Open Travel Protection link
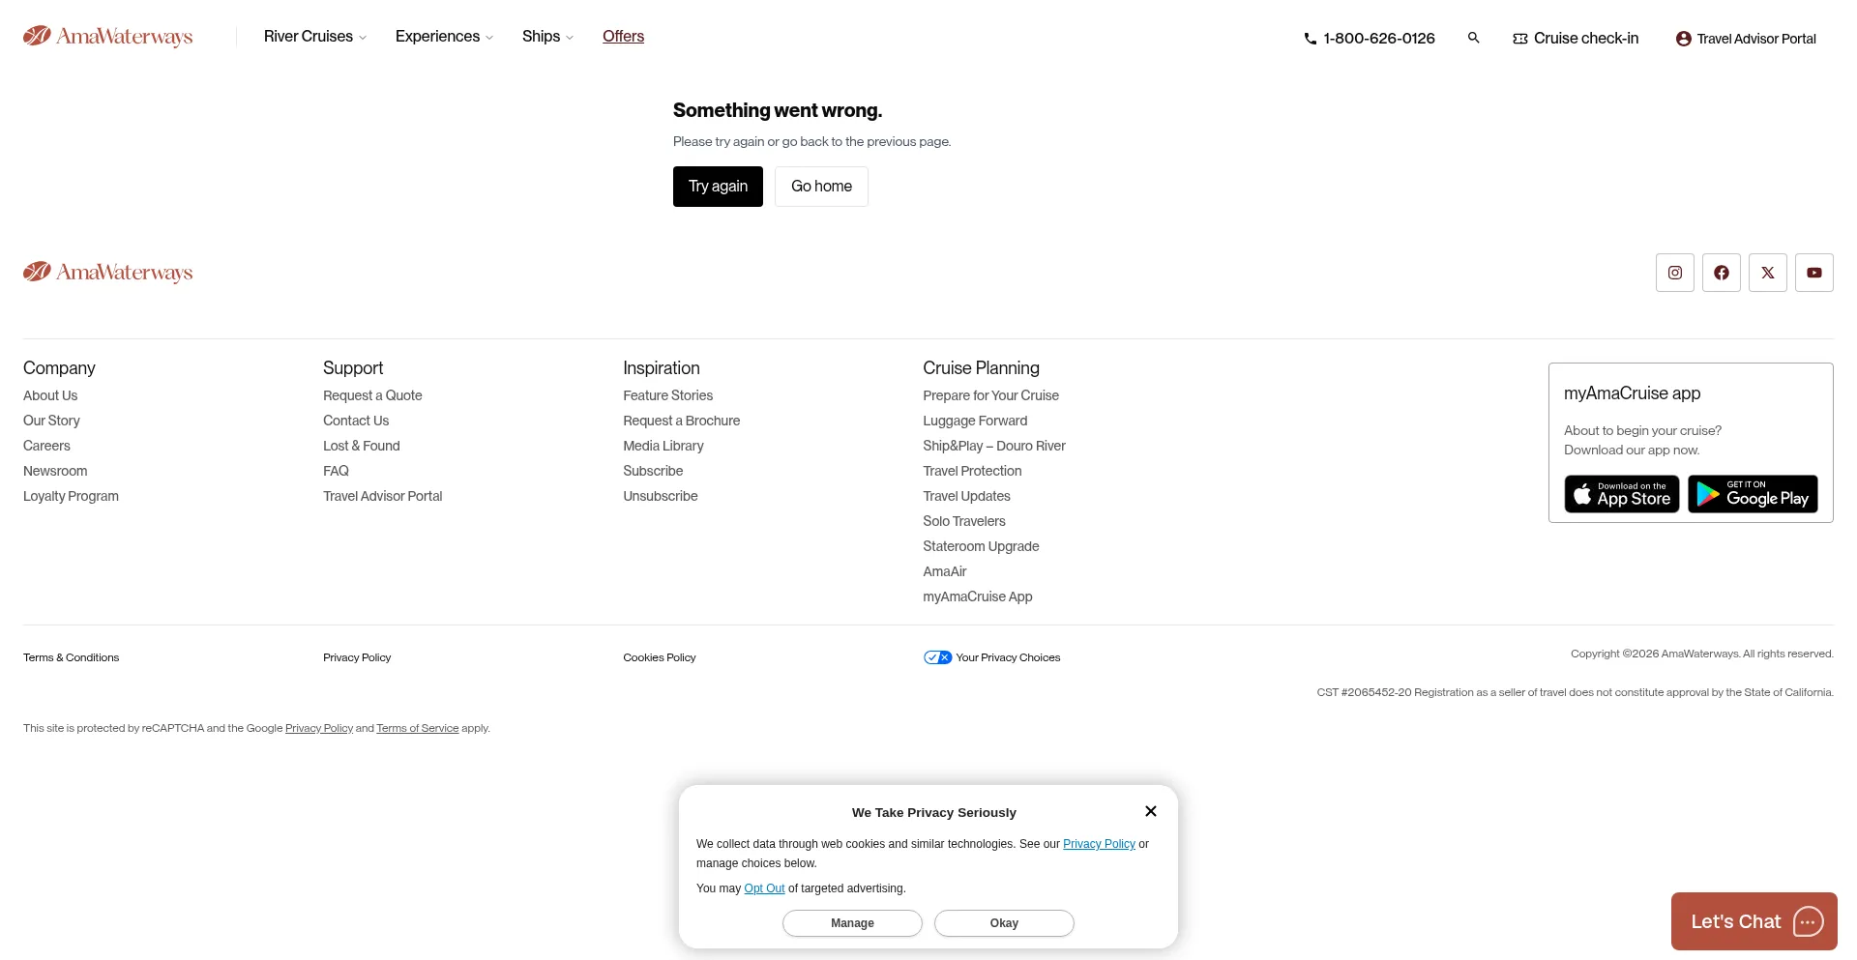 (x=972, y=471)
